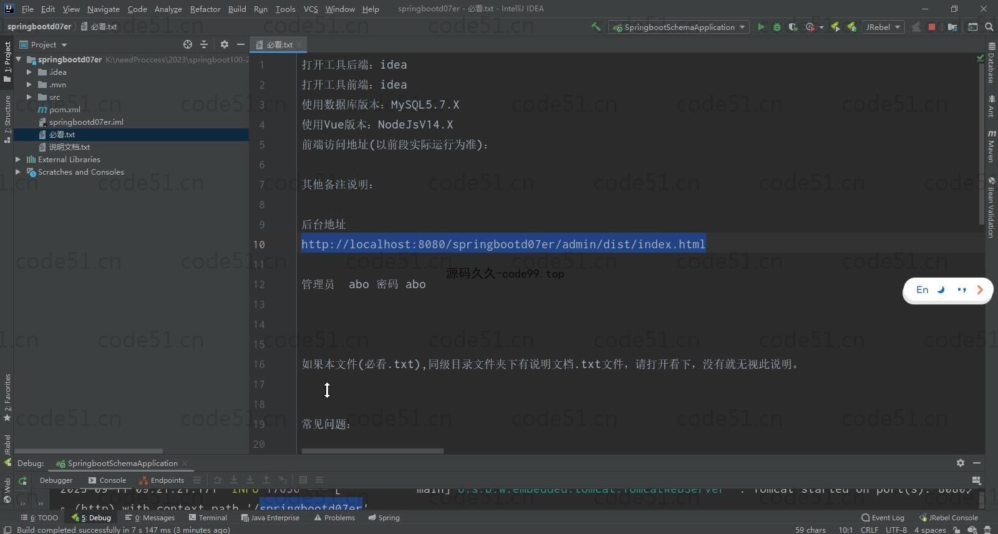Open the Event Log
The image size is (998, 534).
883,517
